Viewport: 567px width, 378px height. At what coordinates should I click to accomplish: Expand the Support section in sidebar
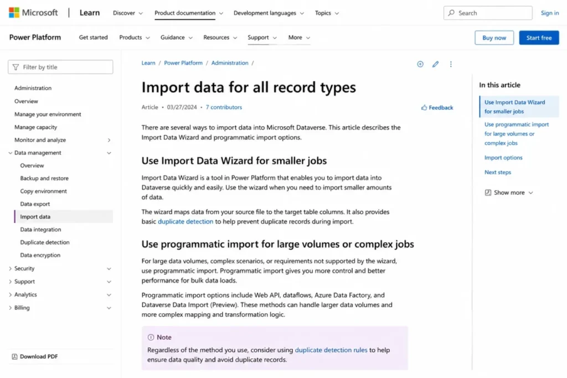coord(10,282)
